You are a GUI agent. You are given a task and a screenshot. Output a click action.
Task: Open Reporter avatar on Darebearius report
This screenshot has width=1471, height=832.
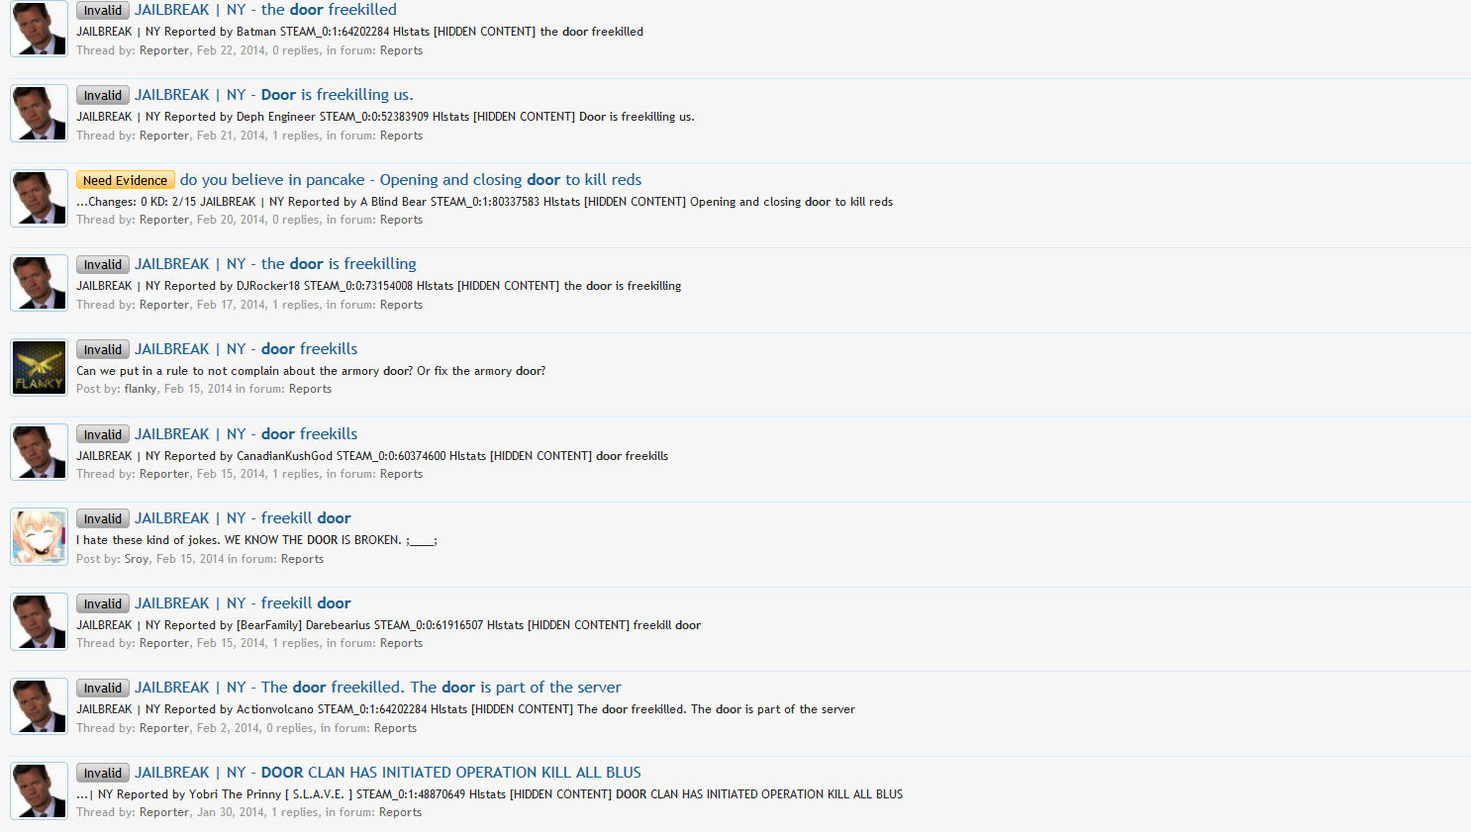point(40,621)
